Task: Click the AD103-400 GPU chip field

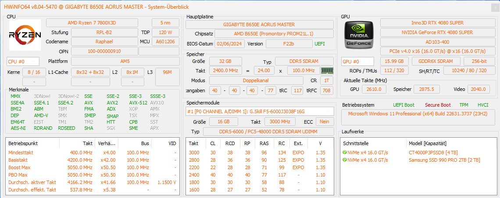Action: [437, 42]
